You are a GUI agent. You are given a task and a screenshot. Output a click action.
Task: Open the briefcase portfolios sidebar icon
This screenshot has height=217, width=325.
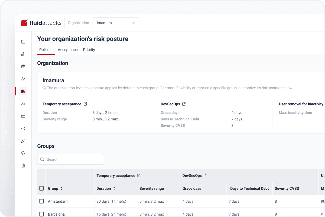23,66
